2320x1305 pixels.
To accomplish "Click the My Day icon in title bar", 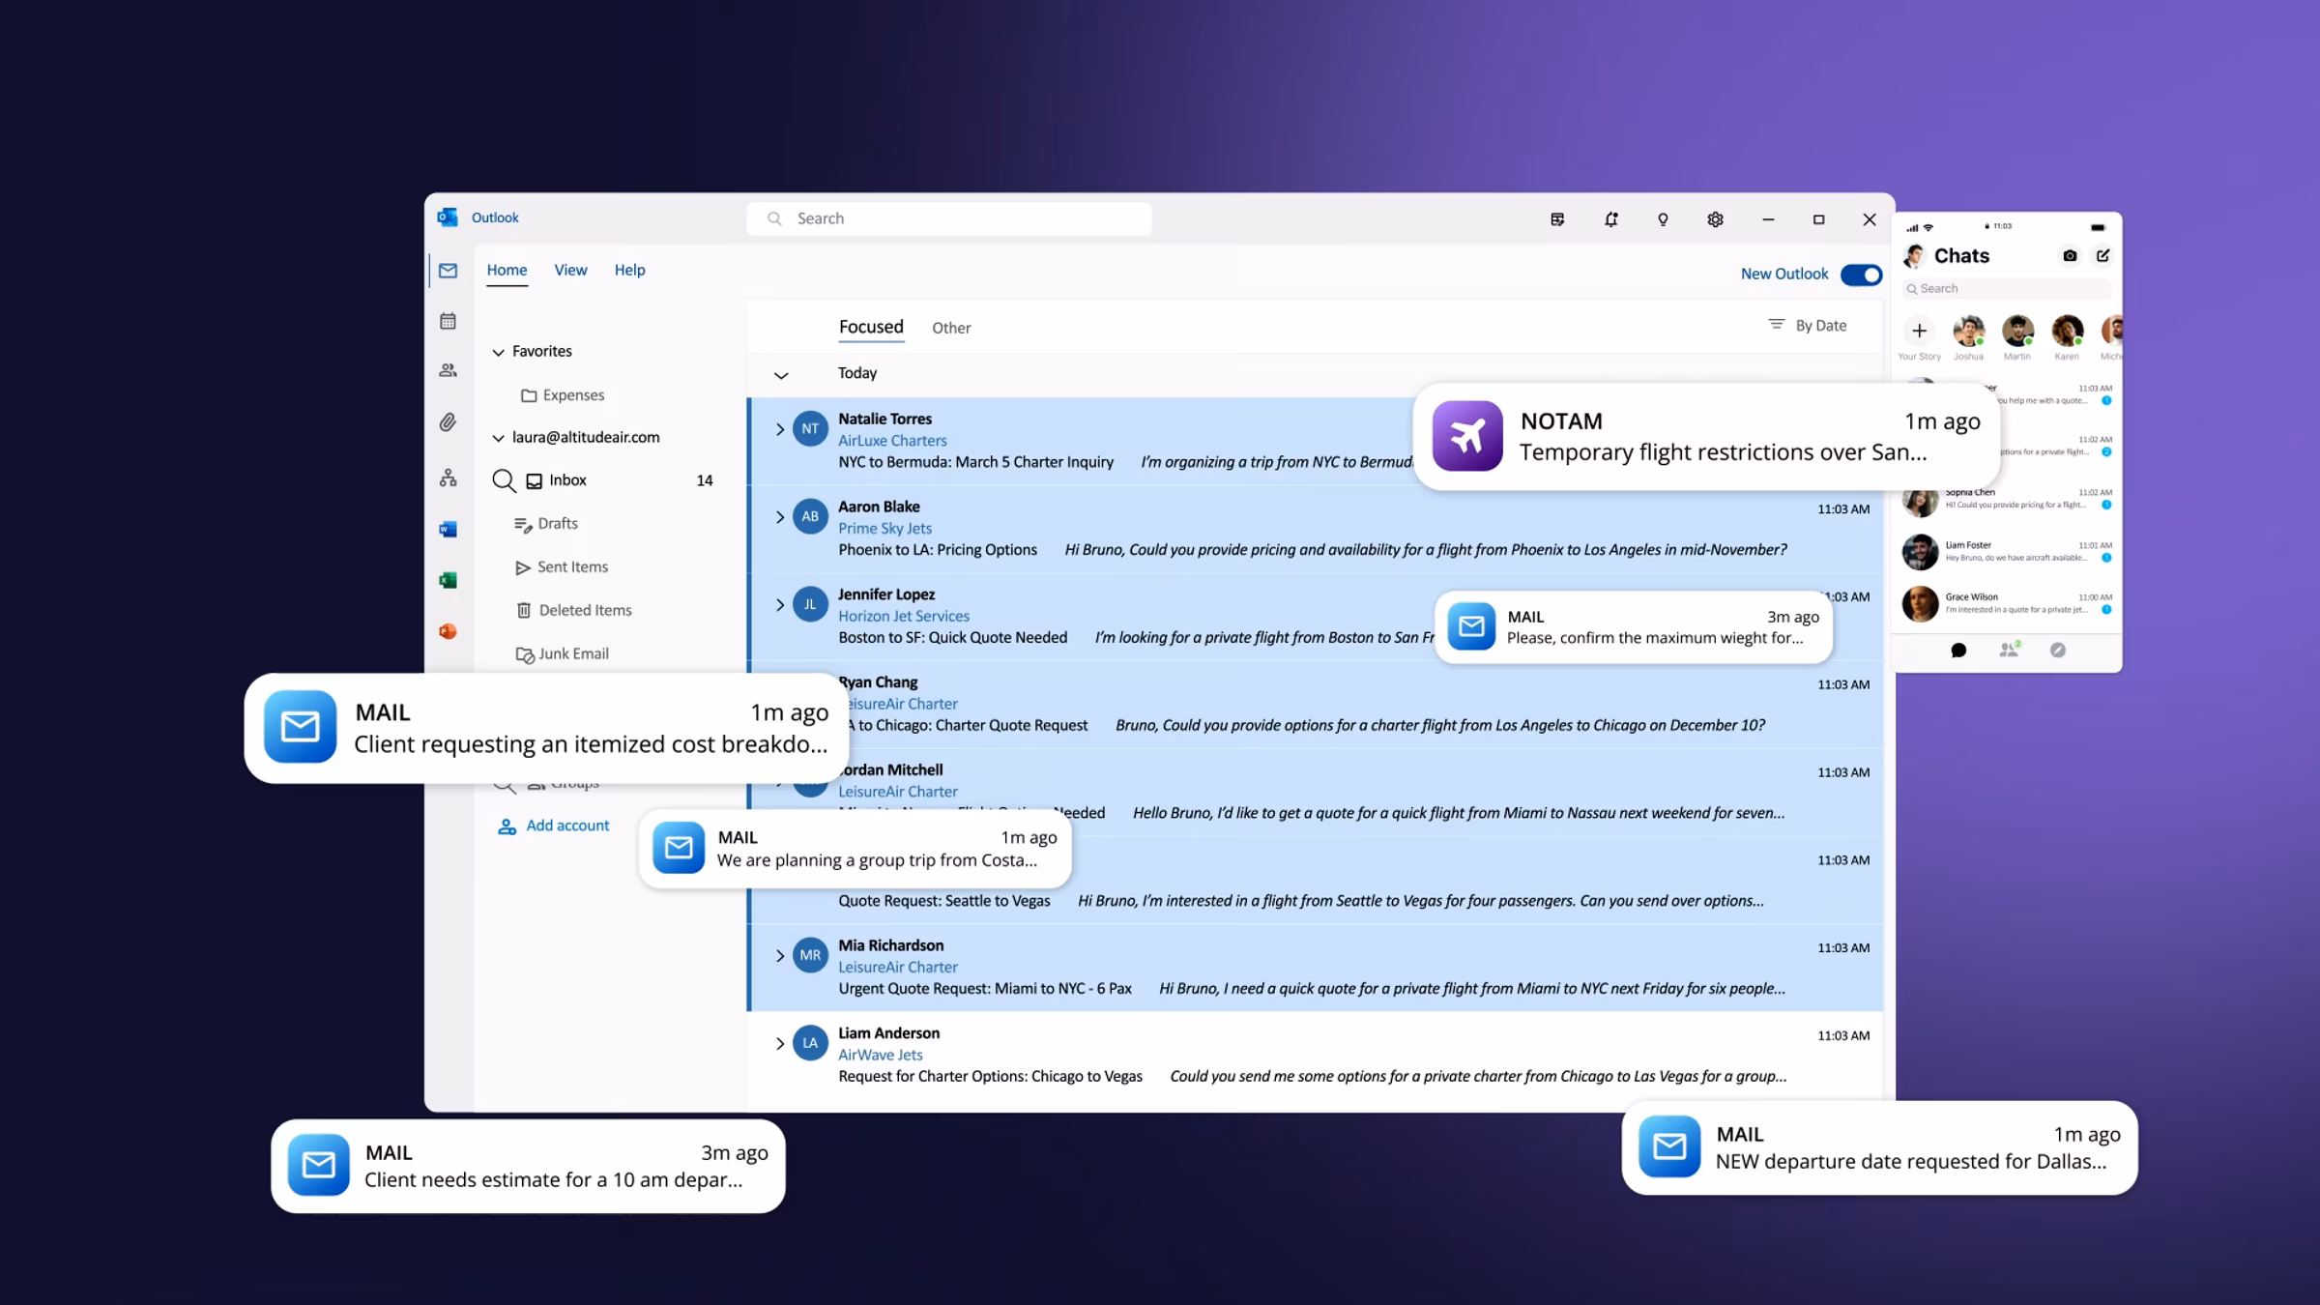I will [1557, 219].
